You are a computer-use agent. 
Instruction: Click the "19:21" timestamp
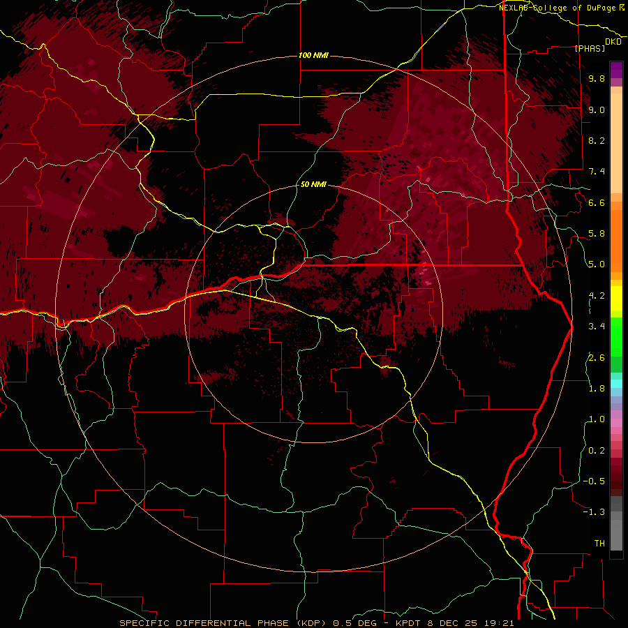tap(500, 623)
